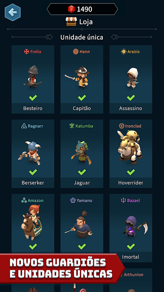Image resolution: width=164 pixels, height=292 pixels.
Task: Tap the Loja shop stall icon
Action: tap(71, 22)
